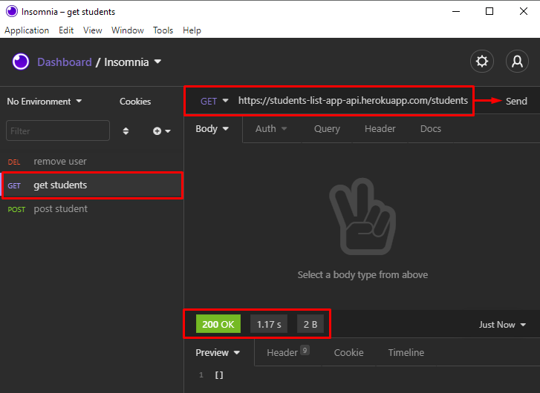Open the Auth type dropdown
Viewport: 540px width, 393px height.
(x=271, y=129)
